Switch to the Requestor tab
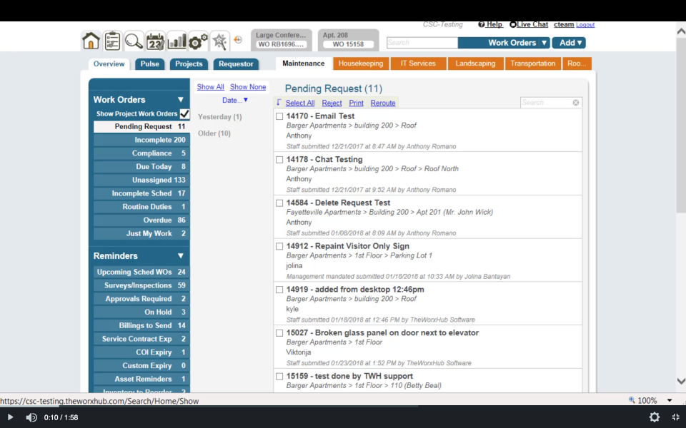 click(236, 63)
